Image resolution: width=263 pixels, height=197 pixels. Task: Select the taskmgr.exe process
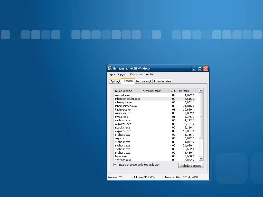point(154,109)
